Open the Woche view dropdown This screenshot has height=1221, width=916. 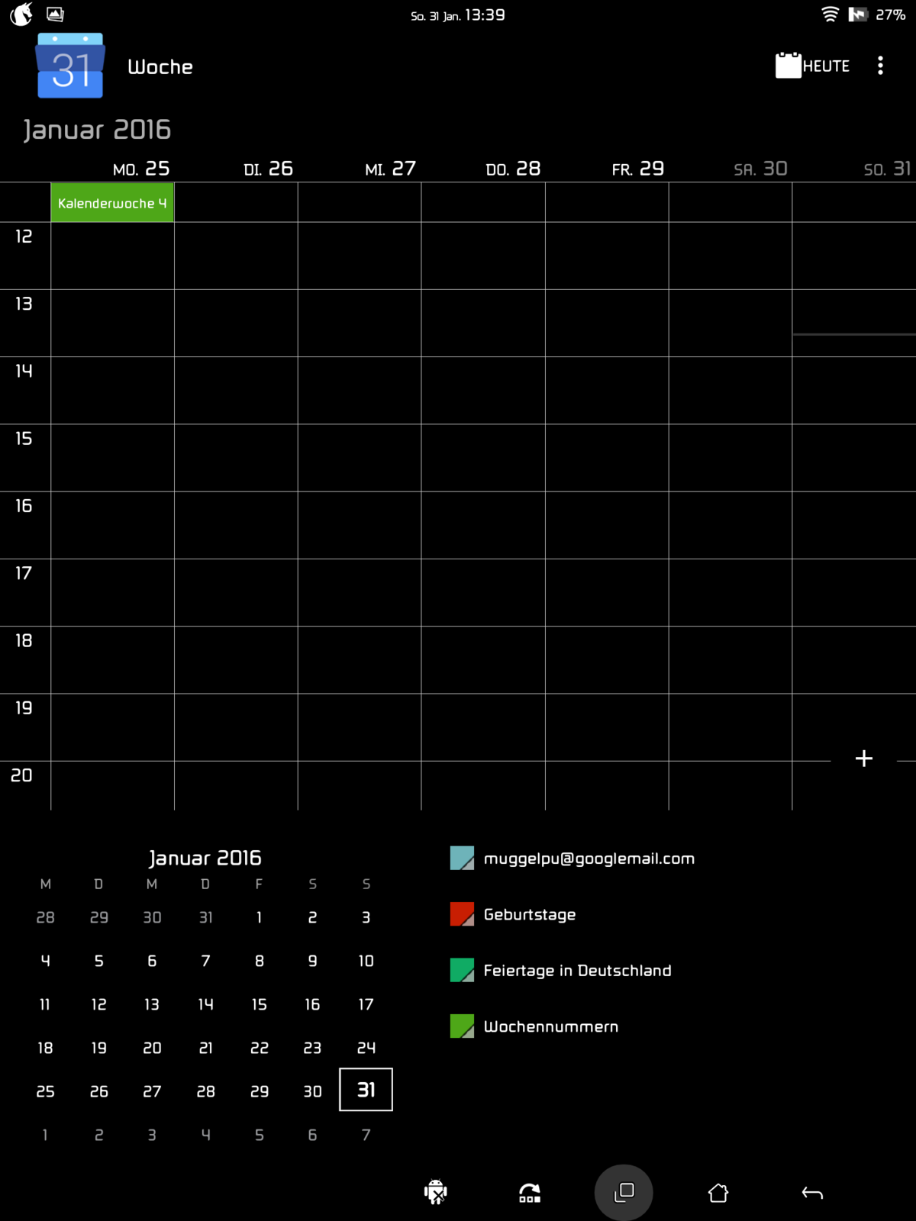pyautogui.click(x=160, y=67)
